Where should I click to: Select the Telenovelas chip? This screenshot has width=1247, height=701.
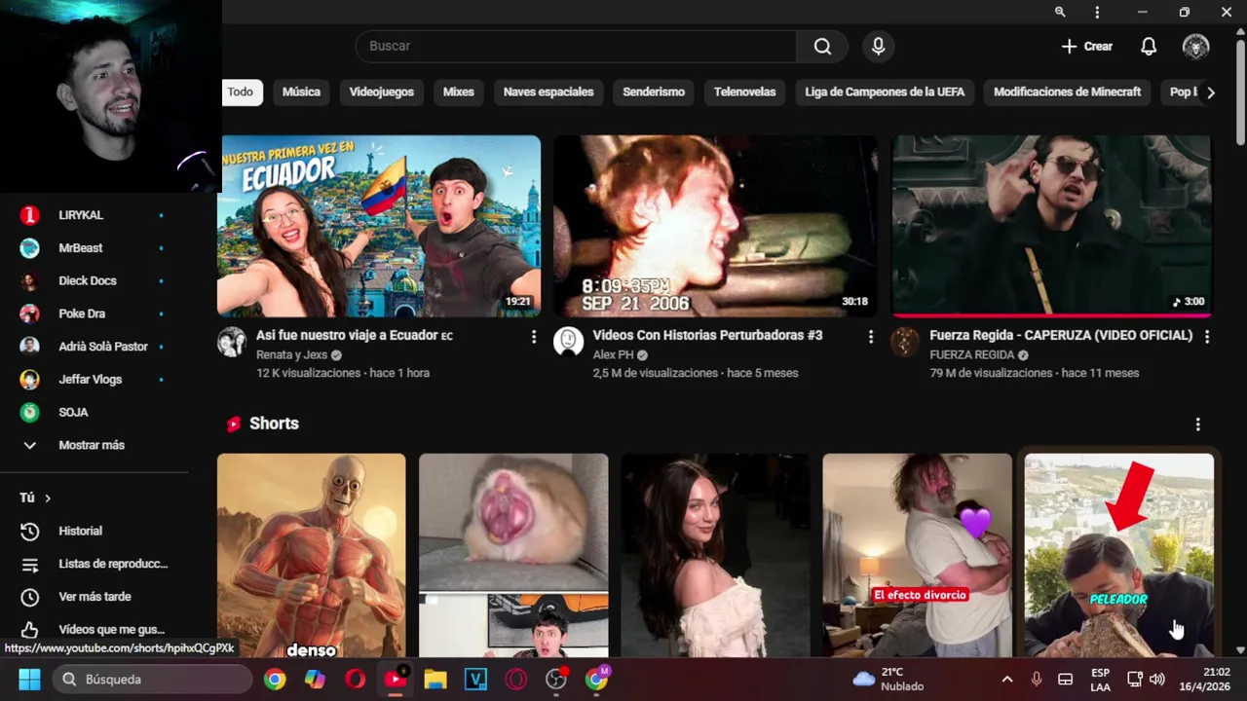[744, 92]
